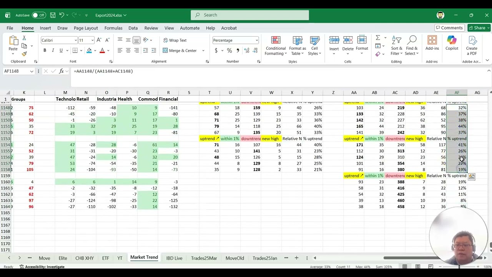Click the Orientation icon

point(146,40)
